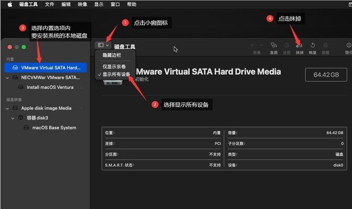Select Install macOS Ventura volume
The image size is (352, 209).
[46, 87]
